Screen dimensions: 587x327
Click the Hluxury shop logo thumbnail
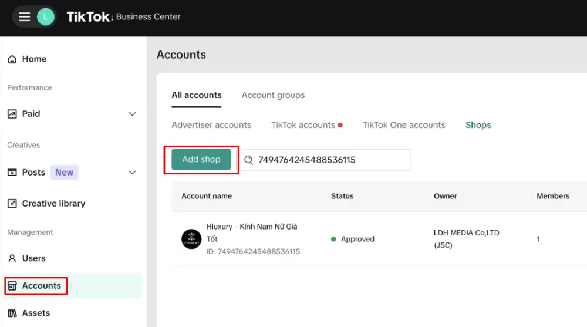pyautogui.click(x=191, y=239)
